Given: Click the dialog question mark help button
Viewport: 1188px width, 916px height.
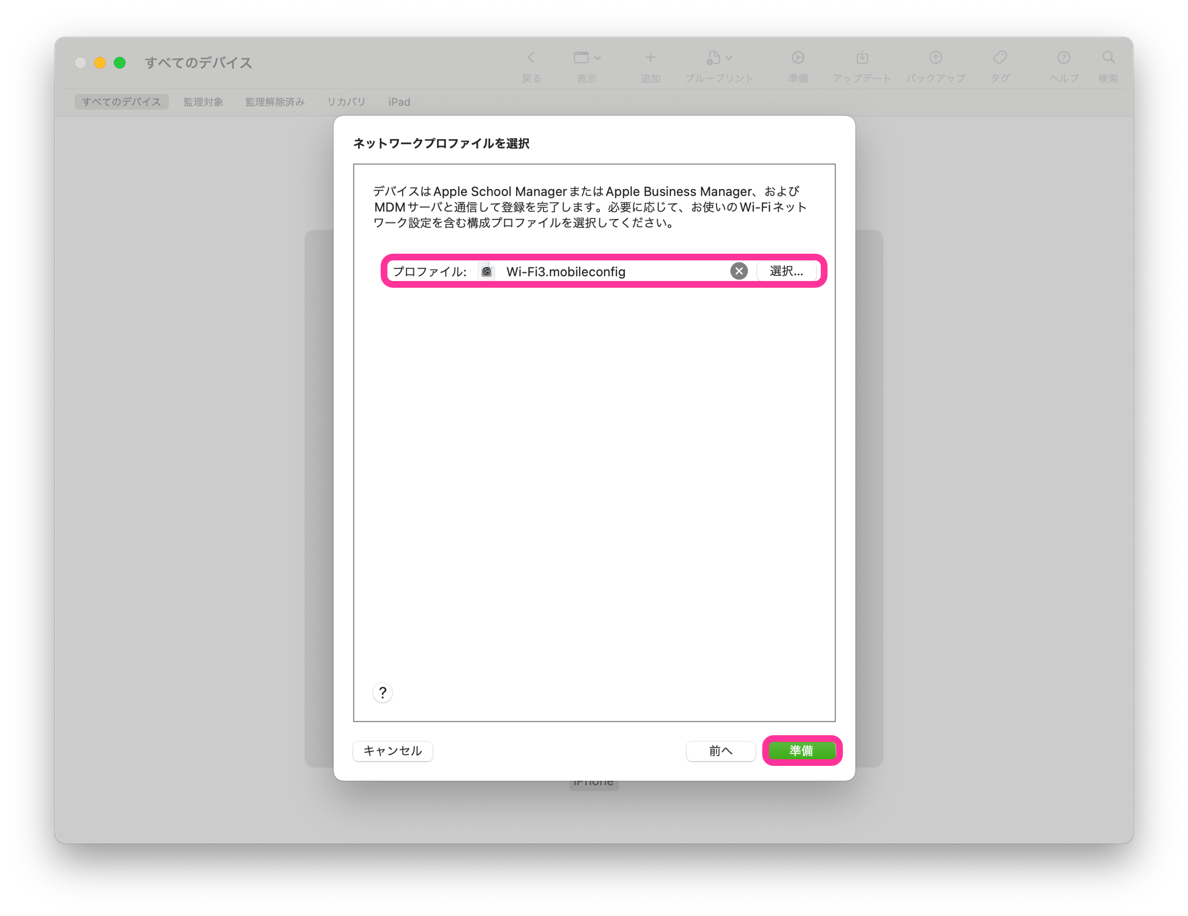Looking at the screenshot, I should tap(383, 693).
